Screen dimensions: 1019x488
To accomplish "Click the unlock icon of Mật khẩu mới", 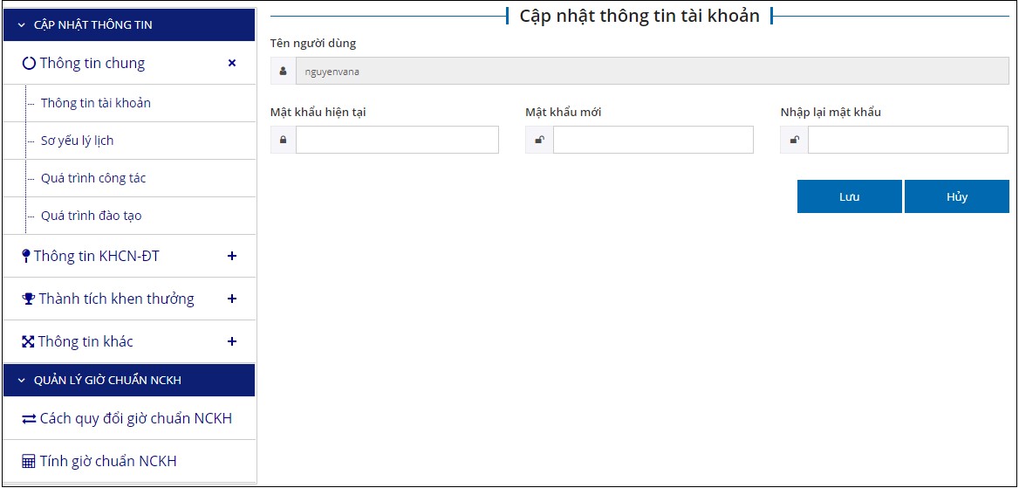I will [539, 140].
